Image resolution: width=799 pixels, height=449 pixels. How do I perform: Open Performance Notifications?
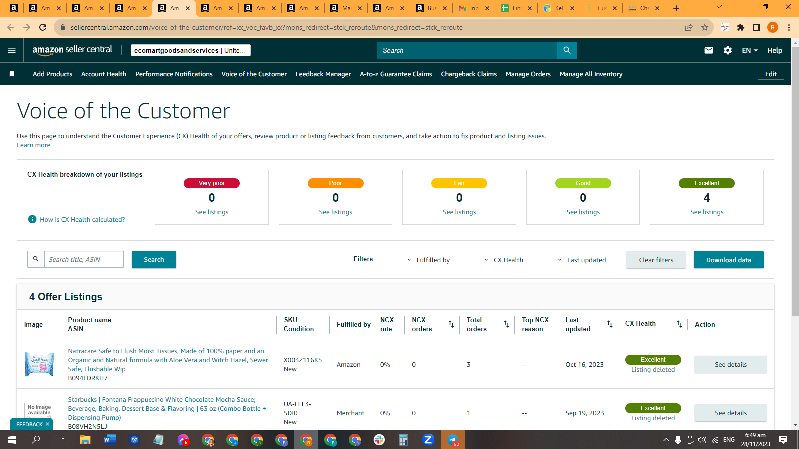pyautogui.click(x=174, y=74)
